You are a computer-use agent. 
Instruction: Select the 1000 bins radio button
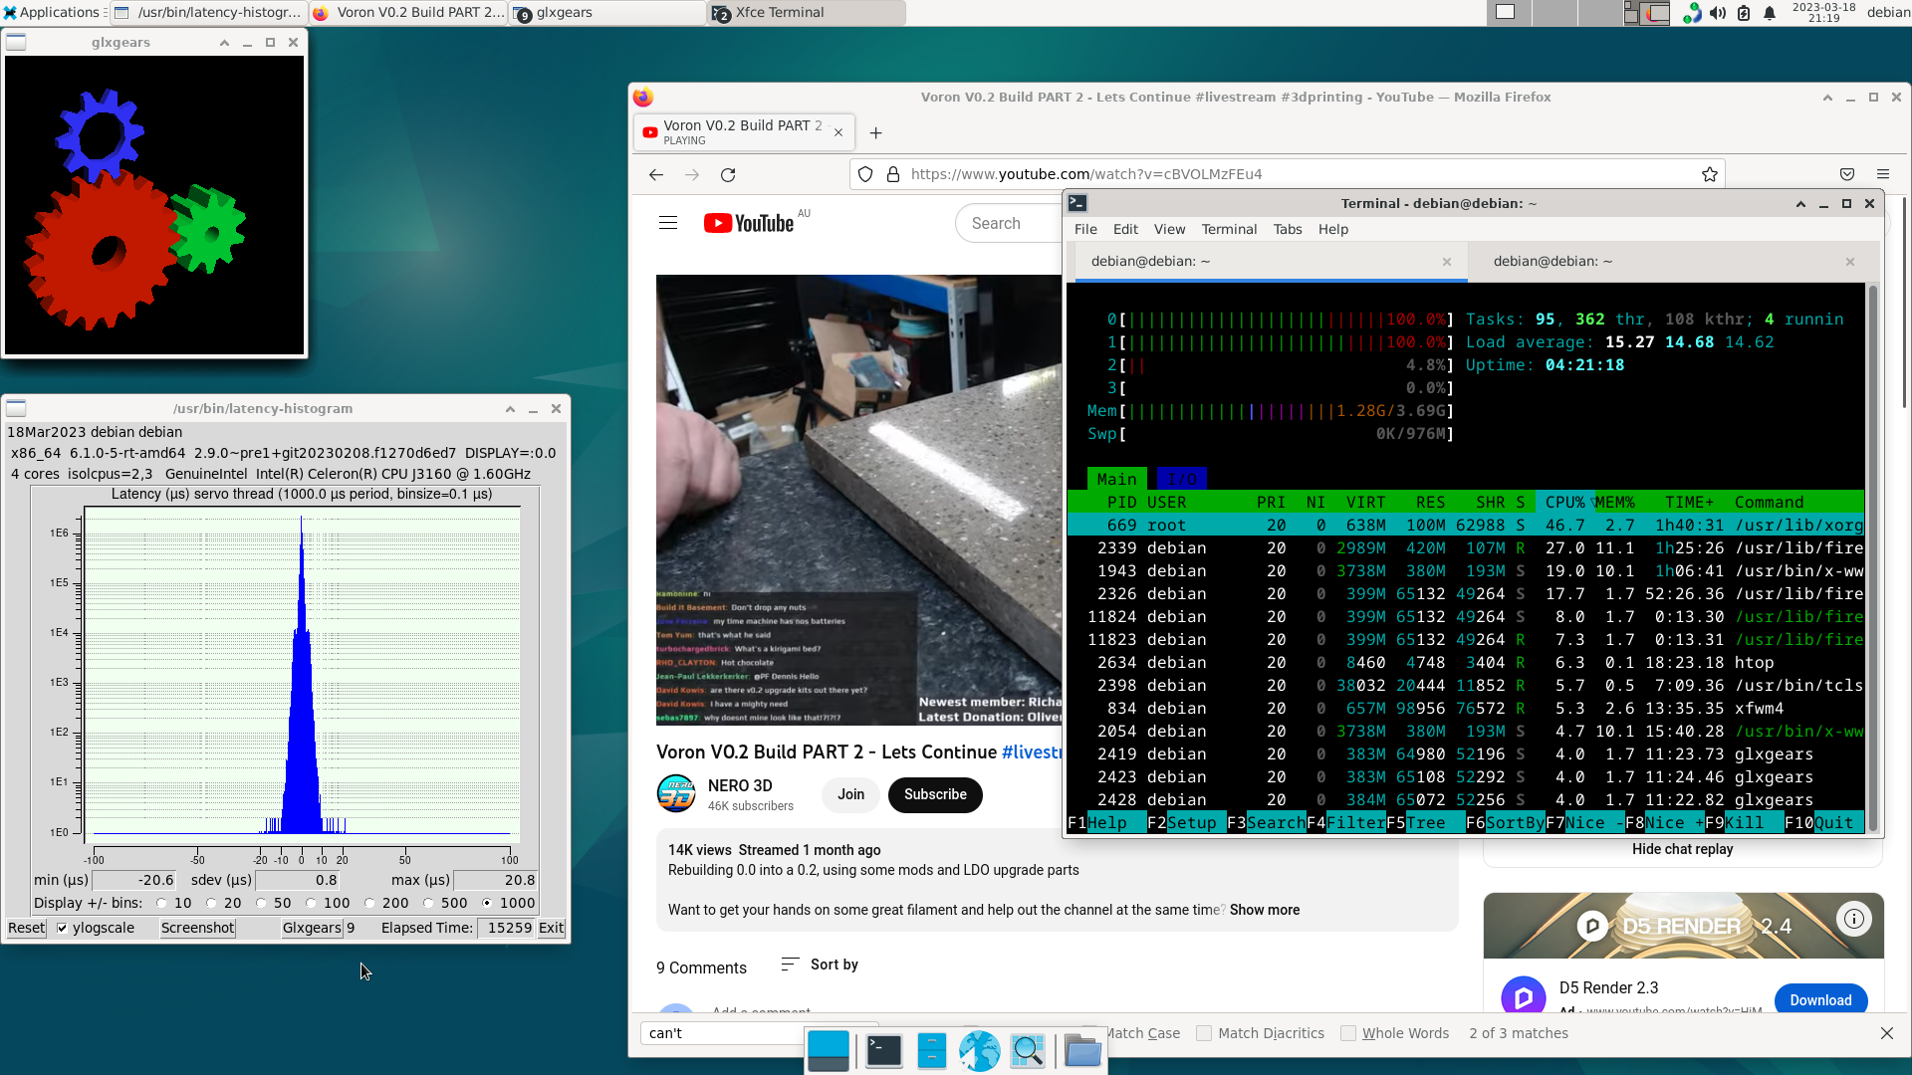[x=487, y=903]
